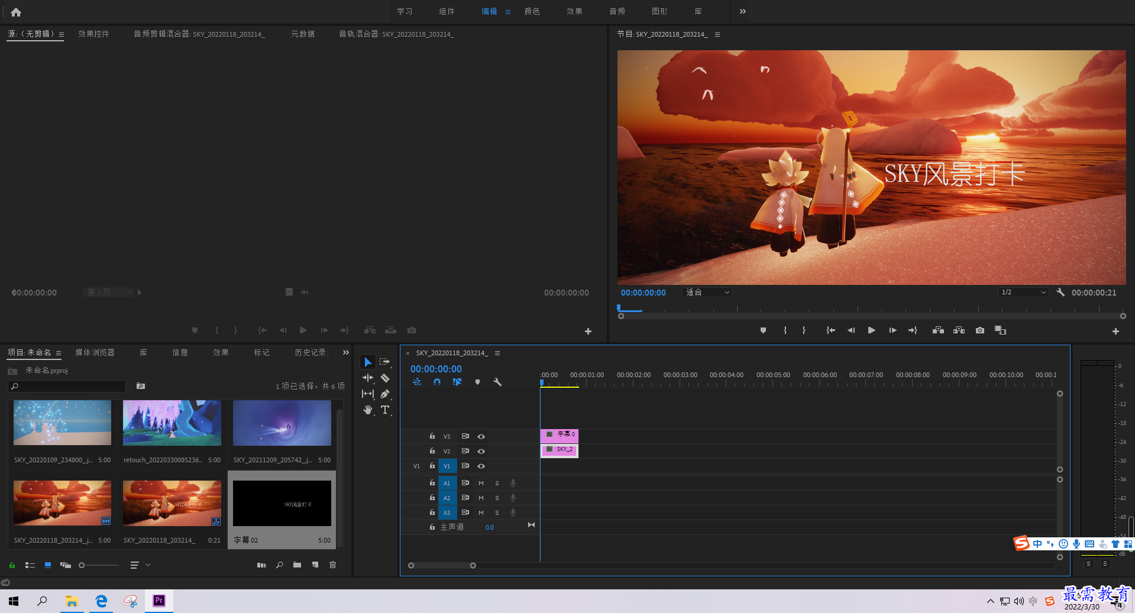Delete selected item with trash icon
Screen dimensions: 1135x613
332,565
